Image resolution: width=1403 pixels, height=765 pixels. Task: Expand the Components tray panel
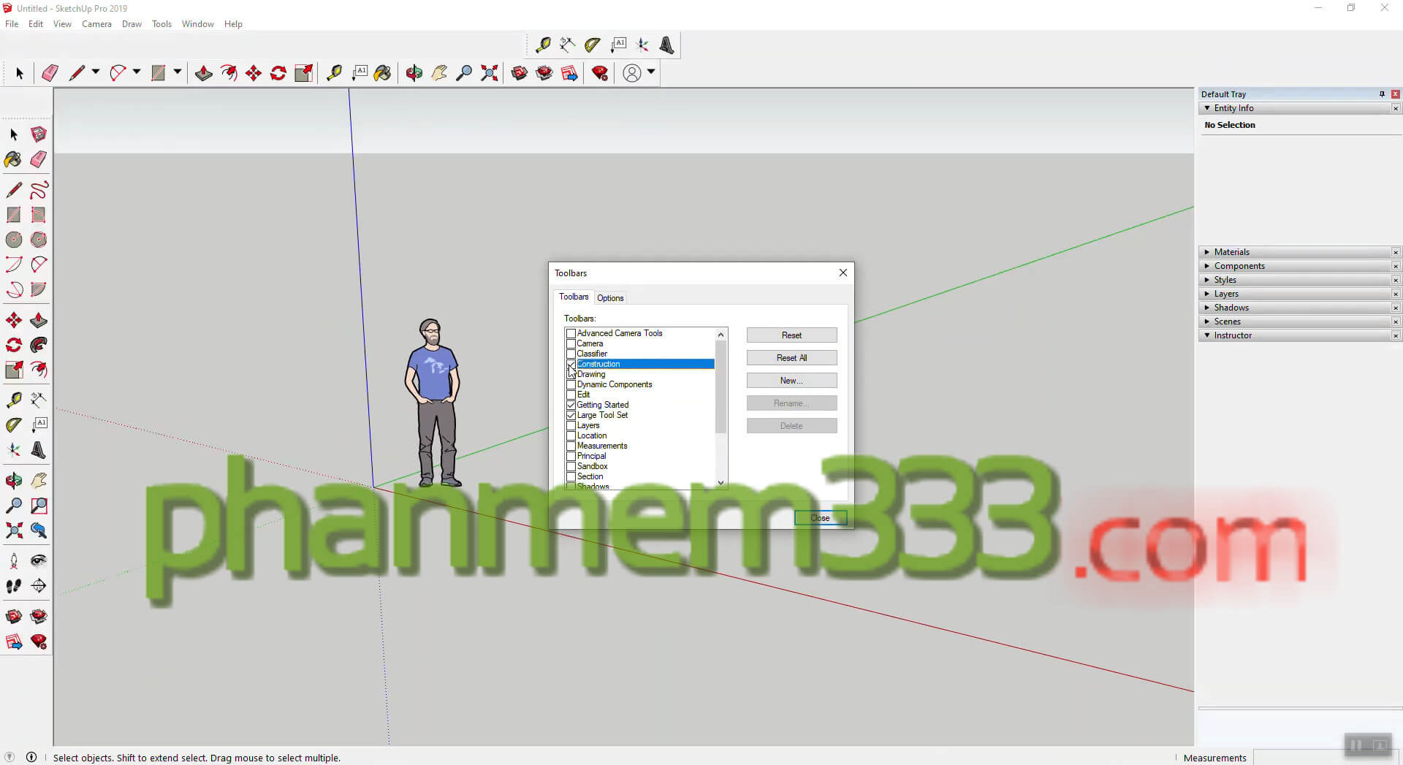[x=1207, y=266]
